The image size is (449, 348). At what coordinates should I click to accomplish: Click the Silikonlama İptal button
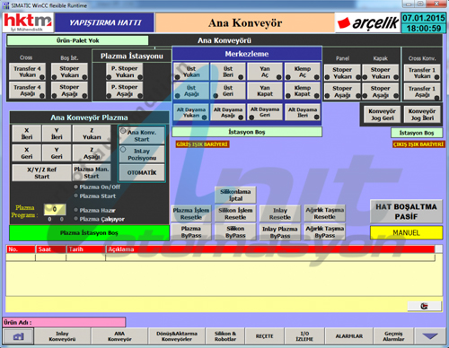(x=235, y=195)
